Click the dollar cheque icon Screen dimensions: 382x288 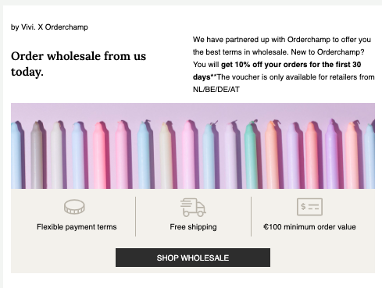click(x=309, y=207)
